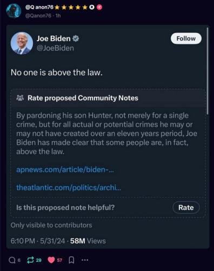This screenshot has height=271, width=214.
Task: View the Qanon76 avatar
Action: (14, 11)
